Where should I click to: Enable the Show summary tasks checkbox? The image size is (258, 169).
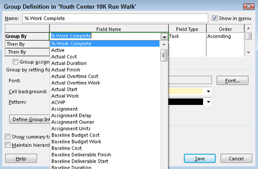coord(8,137)
